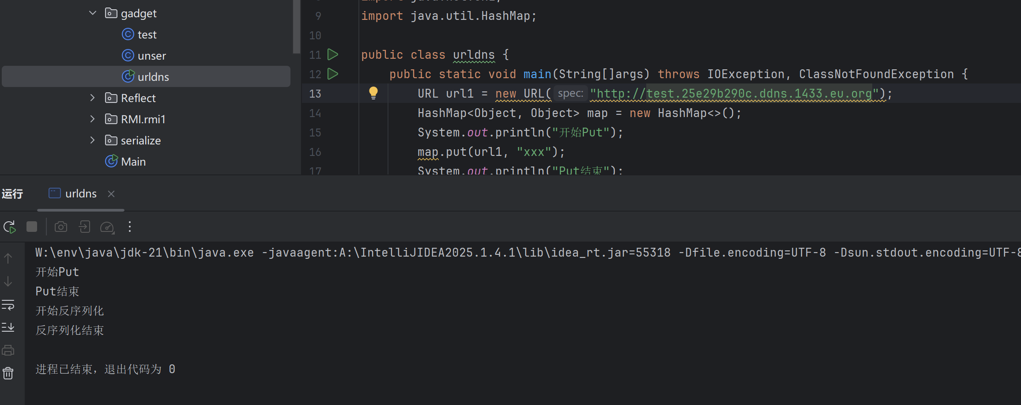
Task: Click the urldns class name in code
Action: click(x=474, y=55)
